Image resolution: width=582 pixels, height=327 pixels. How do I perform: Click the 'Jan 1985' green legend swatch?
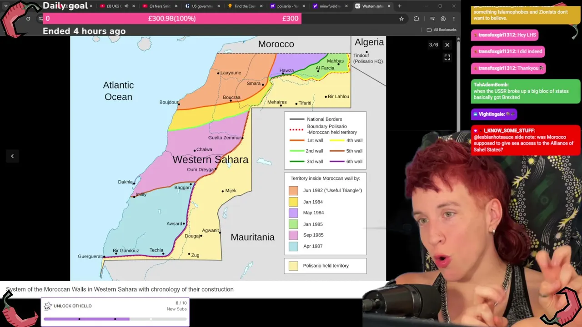click(x=293, y=224)
